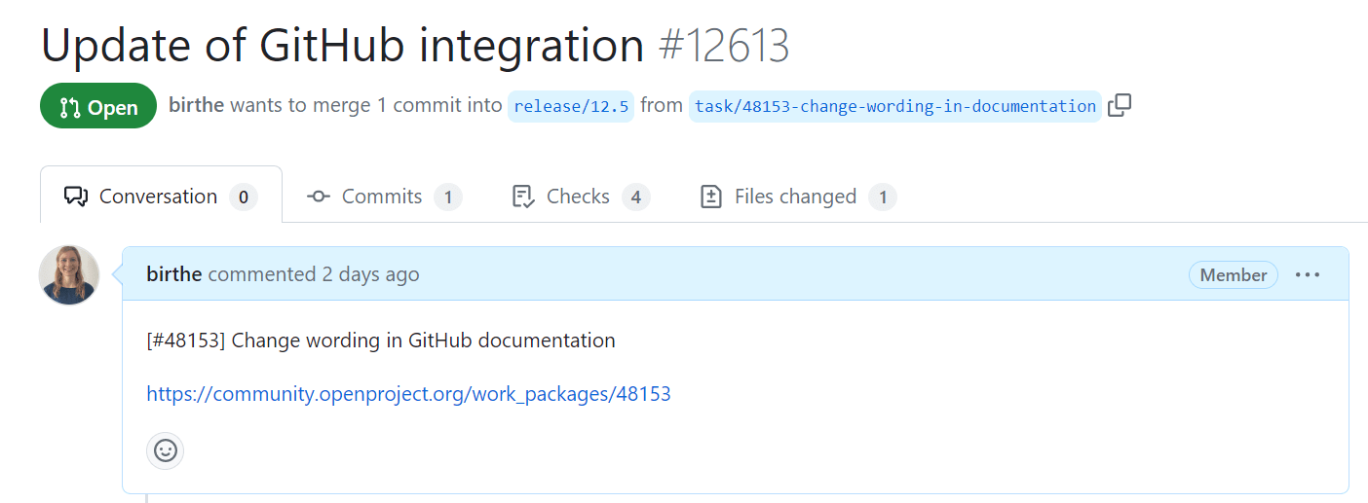Click birthe username in the comment header
The image size is (1368, 503).
click(173, 274)
